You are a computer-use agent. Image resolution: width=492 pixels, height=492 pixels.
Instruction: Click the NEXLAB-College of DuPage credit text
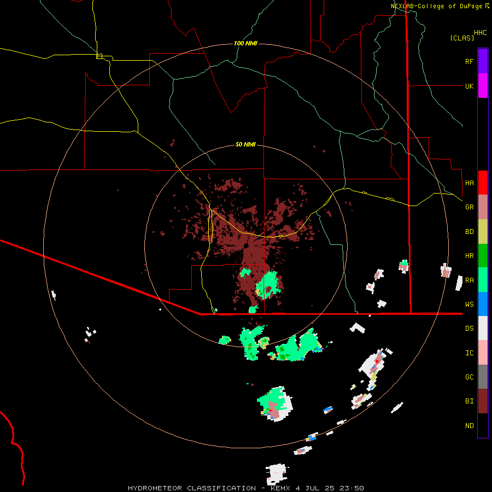coord(436,6)
